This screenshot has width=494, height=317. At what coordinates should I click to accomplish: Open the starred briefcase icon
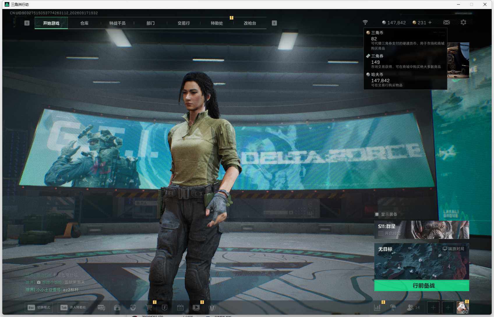point(117,307)
